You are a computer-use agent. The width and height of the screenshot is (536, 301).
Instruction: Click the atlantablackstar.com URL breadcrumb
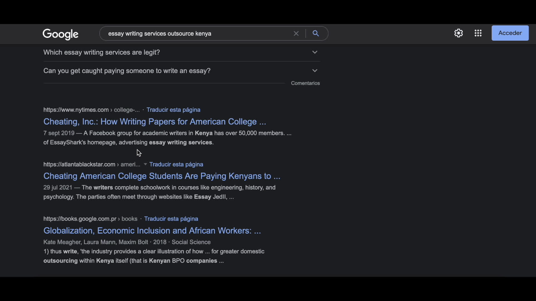tap(79, 164)
